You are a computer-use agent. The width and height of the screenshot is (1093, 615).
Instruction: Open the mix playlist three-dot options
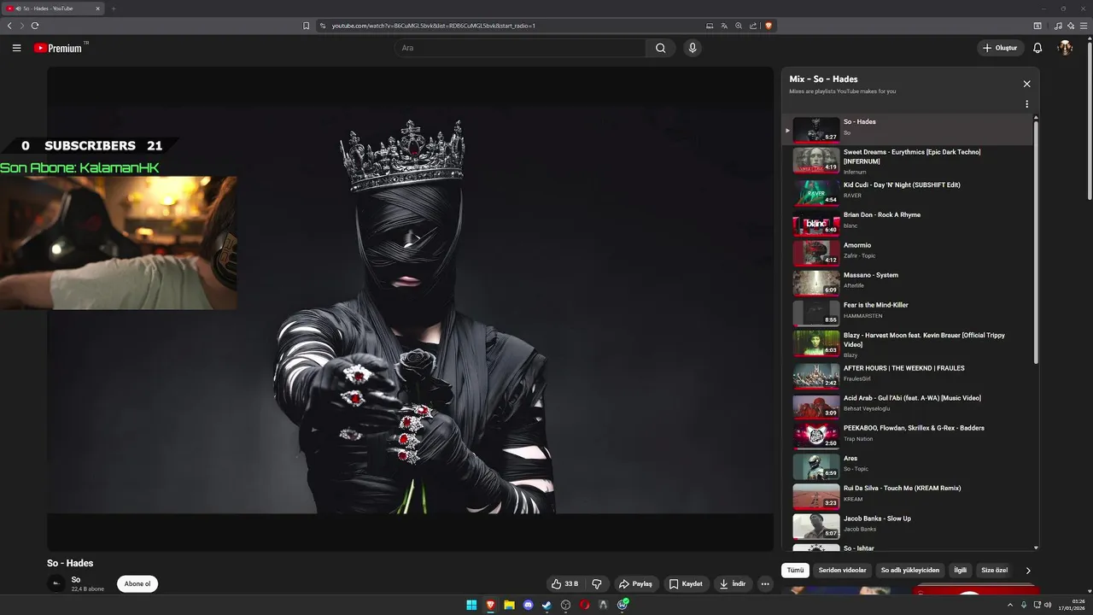(x=1026, y=104)
